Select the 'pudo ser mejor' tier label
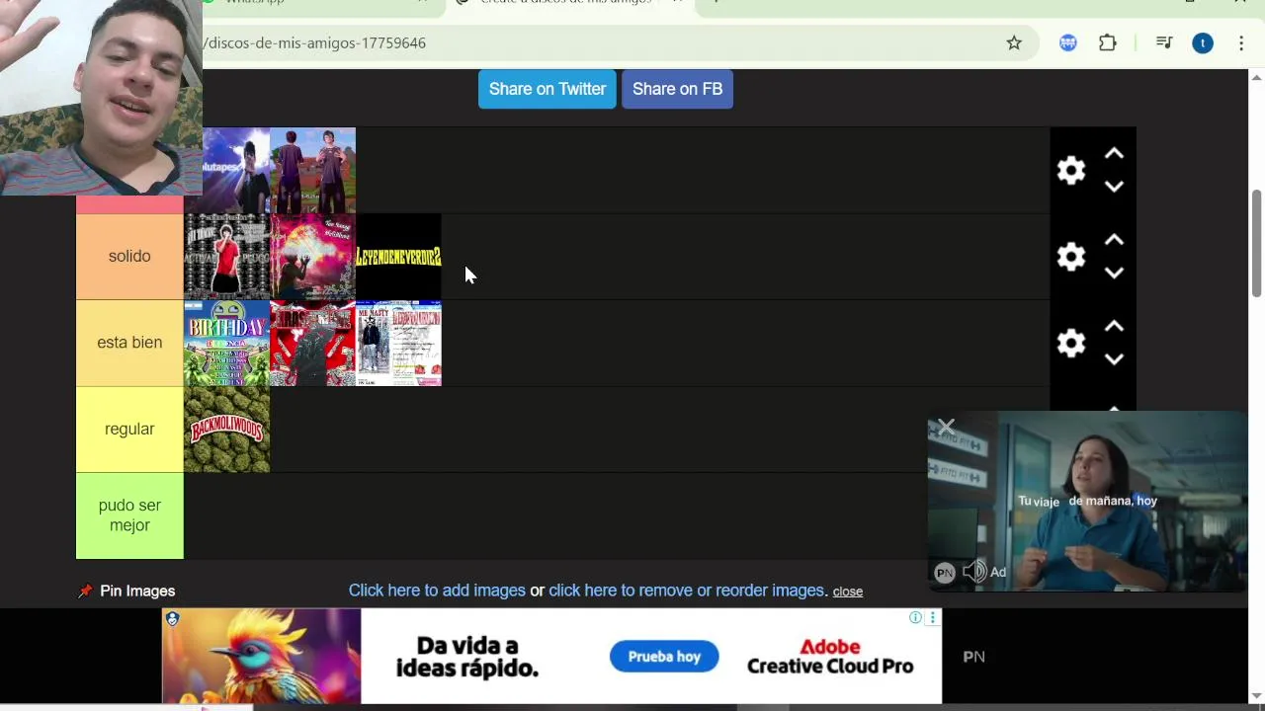Viewport: 1265px width, 711px height. [x=129, y=515]
